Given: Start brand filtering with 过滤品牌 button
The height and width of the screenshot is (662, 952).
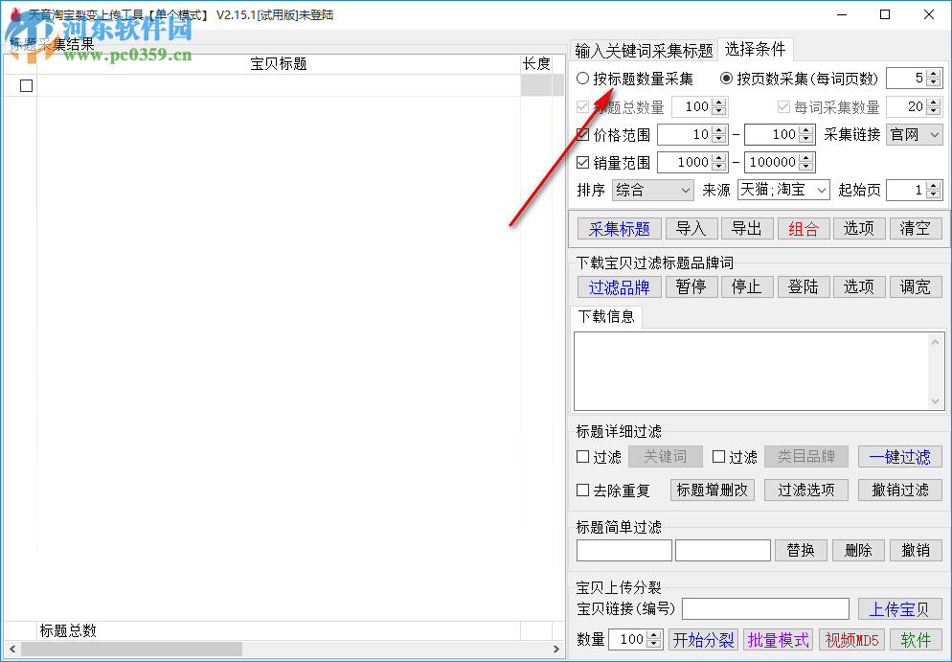Looking at the screenshot, I should (x=619, y=285).
